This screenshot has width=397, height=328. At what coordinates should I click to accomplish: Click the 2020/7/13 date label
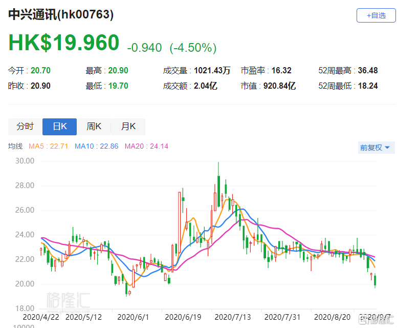[233, 317]
